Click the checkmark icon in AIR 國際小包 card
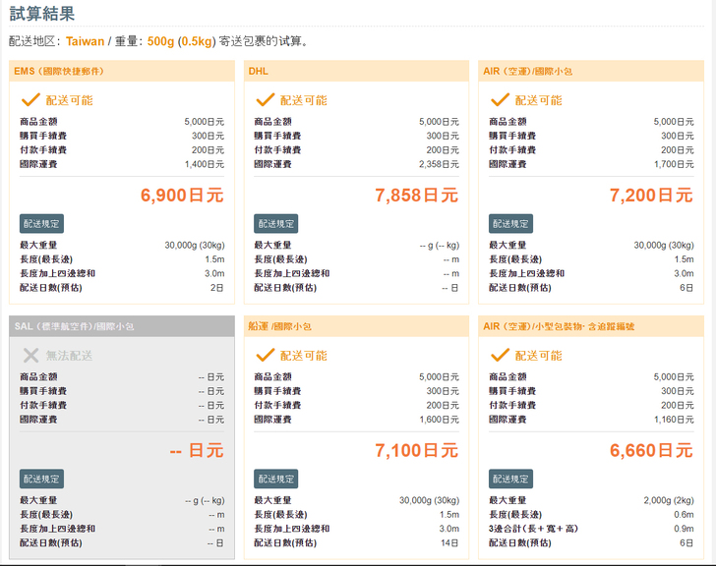Image resolution: width=716 pixels, height=566 pixels. coord(500,100)
